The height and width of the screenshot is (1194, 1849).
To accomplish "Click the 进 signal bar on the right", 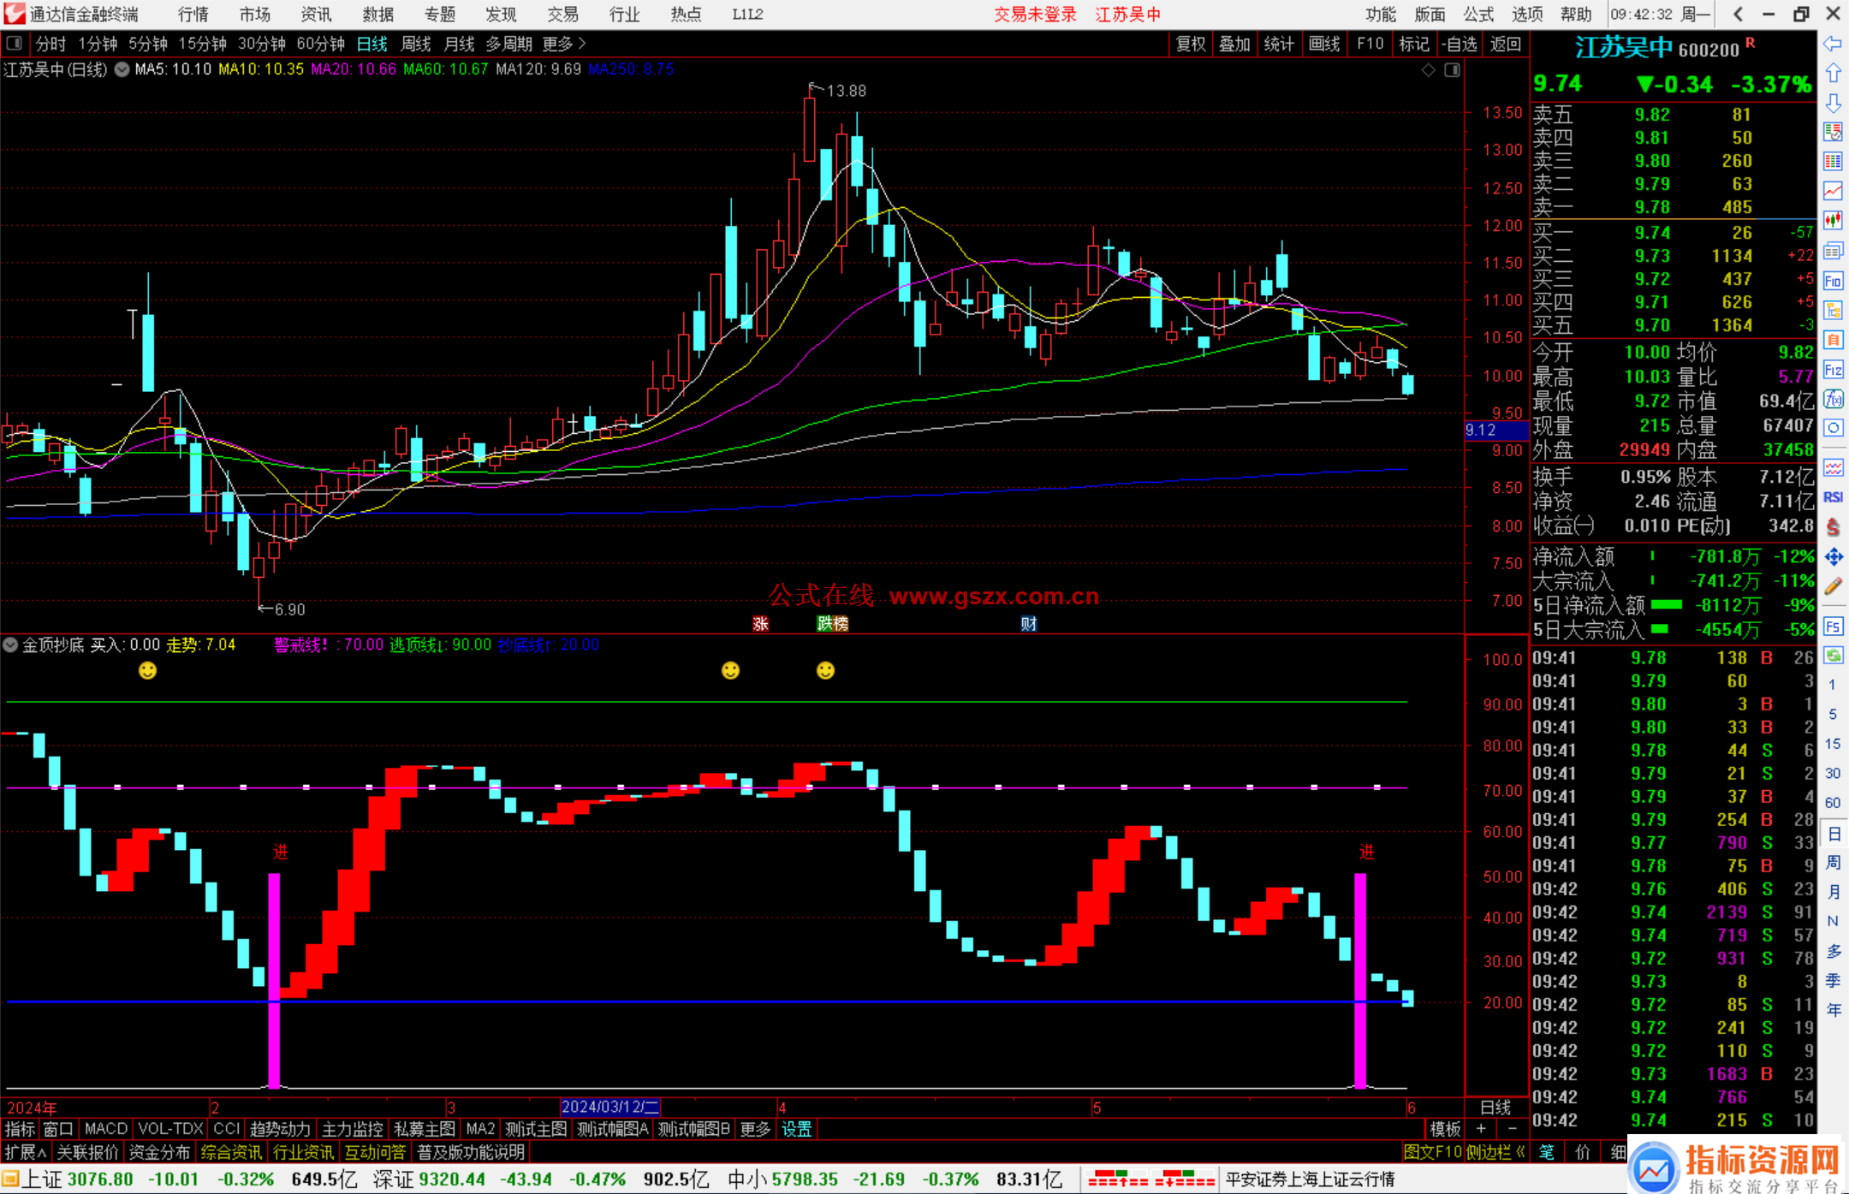I will tap(1360, 980).
